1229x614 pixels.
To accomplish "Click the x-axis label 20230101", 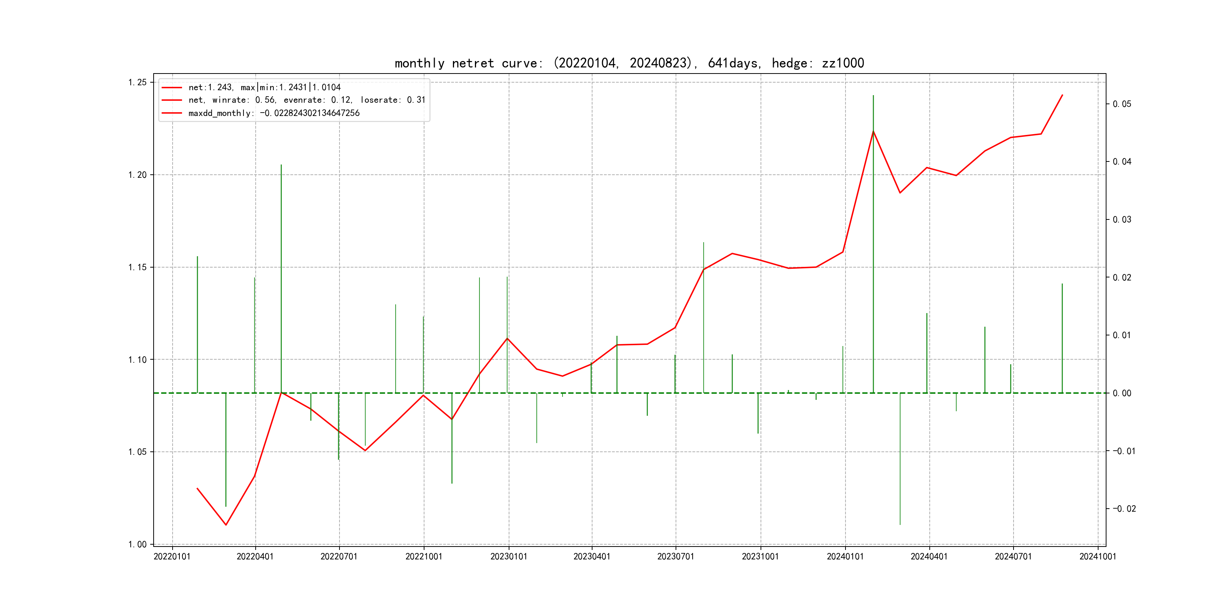I will point(509,557).
